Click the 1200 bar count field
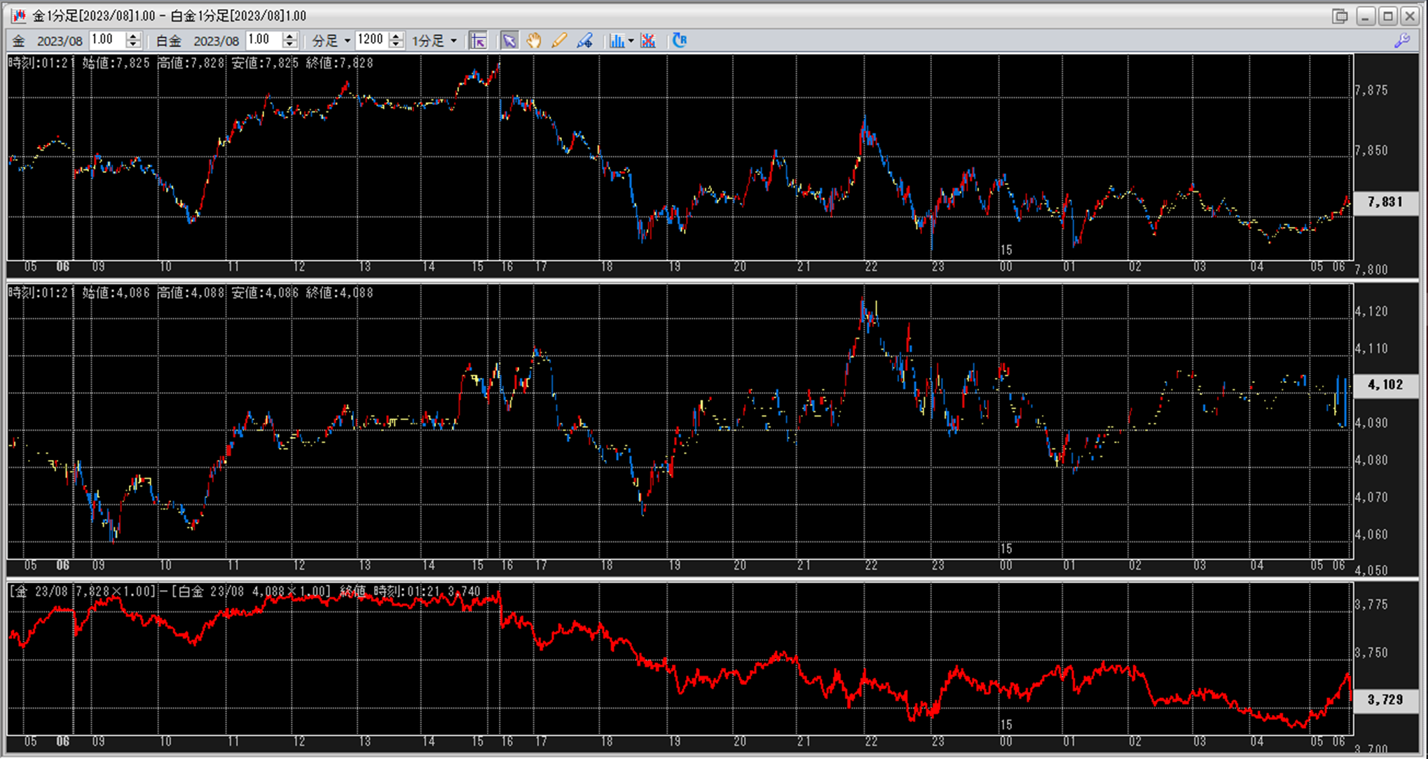The width and height of the screenshot is (1428, 759). pyautogui.click(x=371, y=40)
